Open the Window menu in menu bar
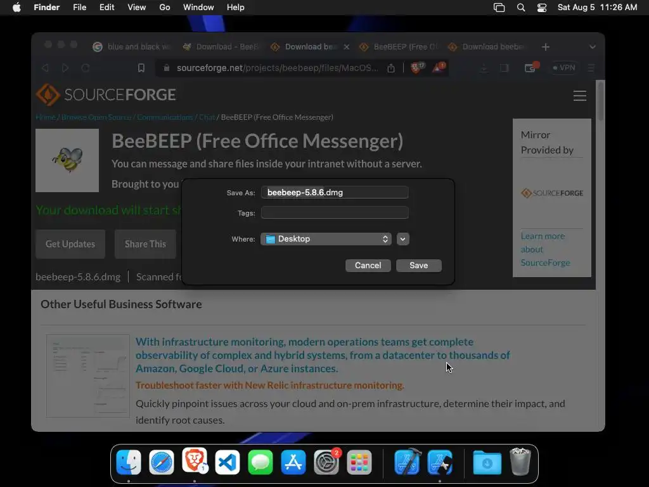The image size is (649, 487). (x=198, y=8)
